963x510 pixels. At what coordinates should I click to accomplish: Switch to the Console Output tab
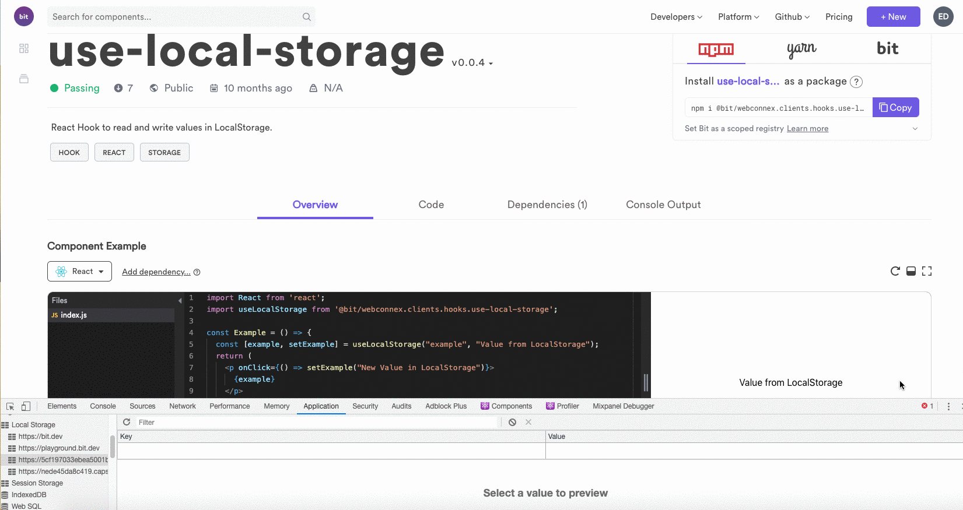pos(663,205)
